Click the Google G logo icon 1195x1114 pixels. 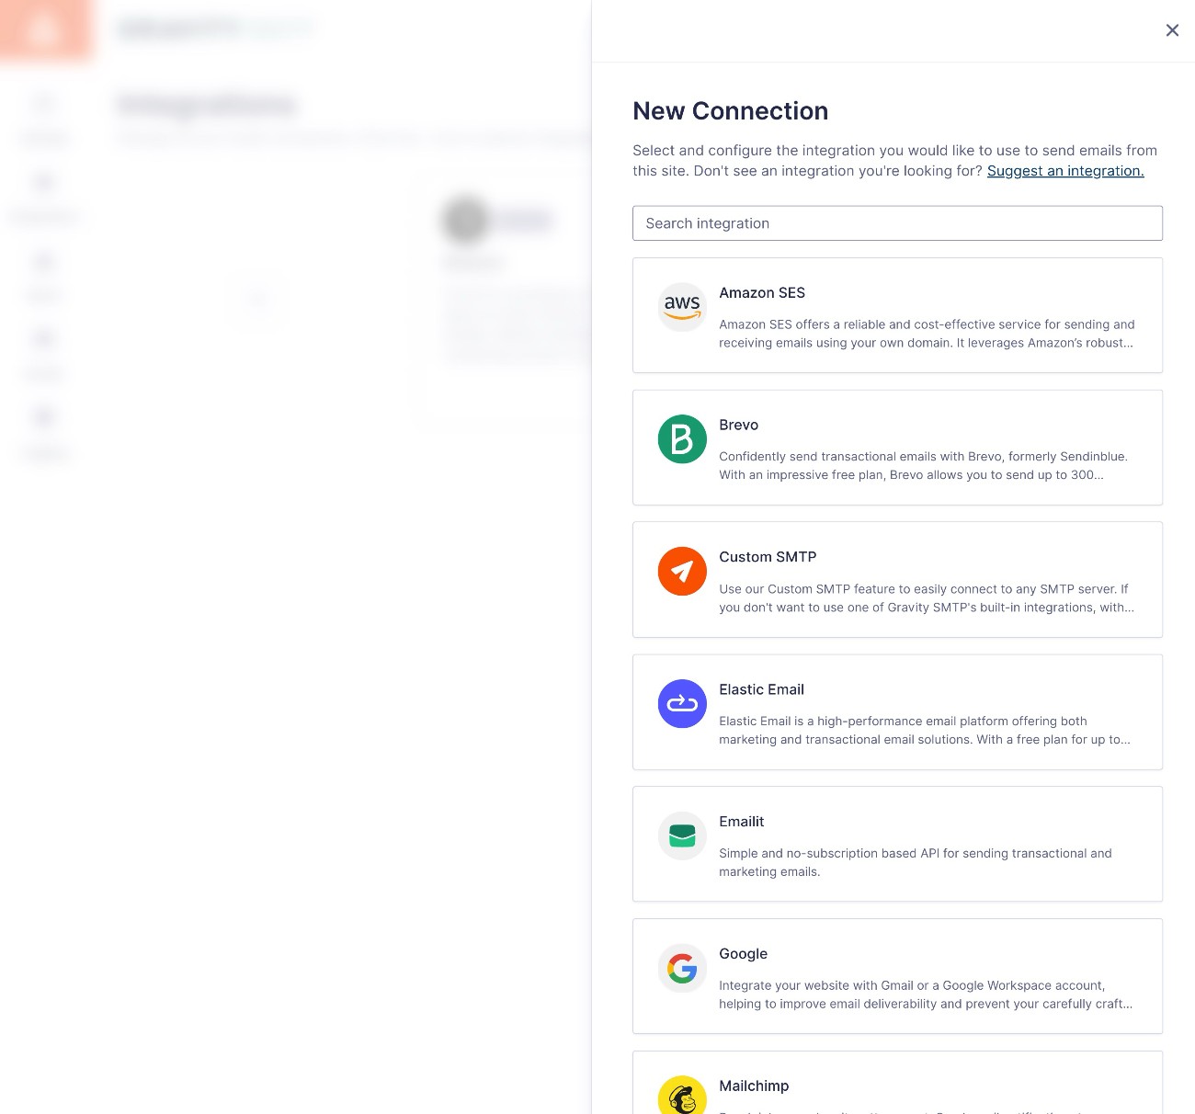pos(681,968)
